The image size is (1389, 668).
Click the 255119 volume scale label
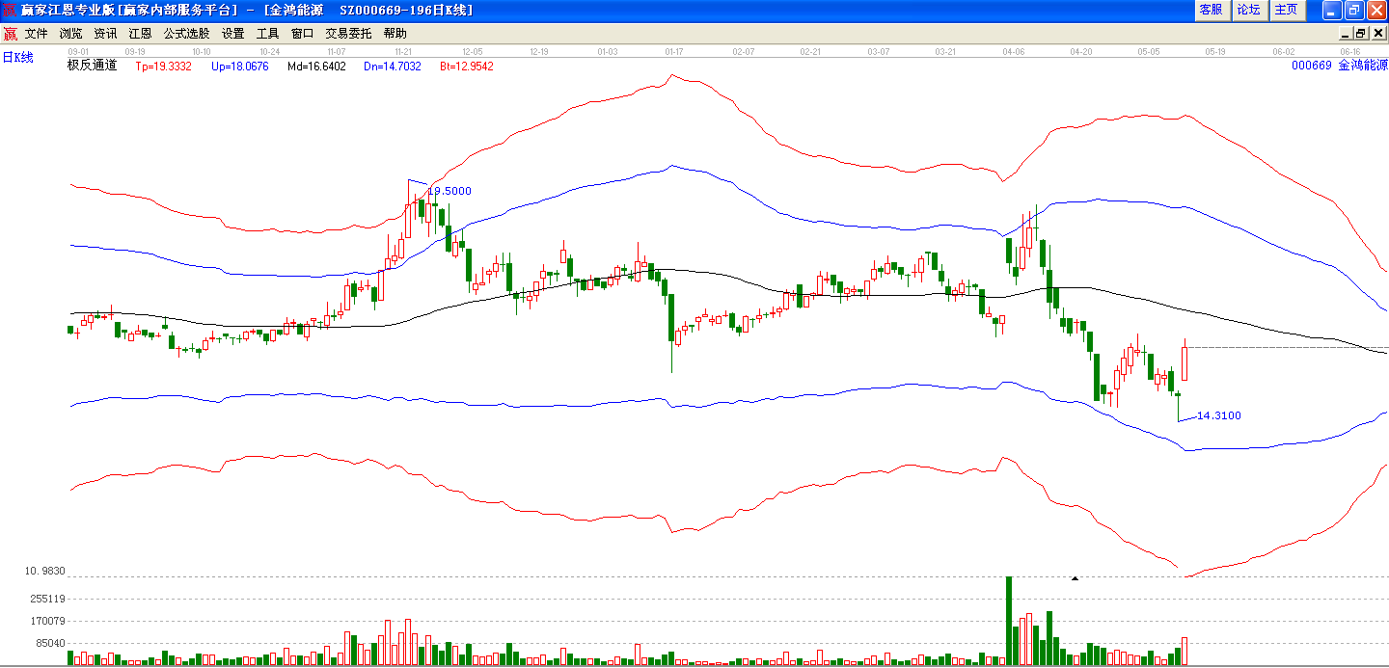(x=48, y=599)
